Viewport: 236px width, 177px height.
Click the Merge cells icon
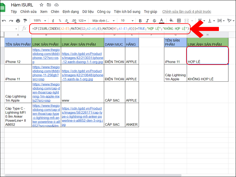(x=186, y=21)
